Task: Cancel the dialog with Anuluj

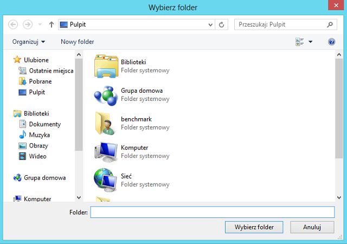Action: tap(312, 227)
